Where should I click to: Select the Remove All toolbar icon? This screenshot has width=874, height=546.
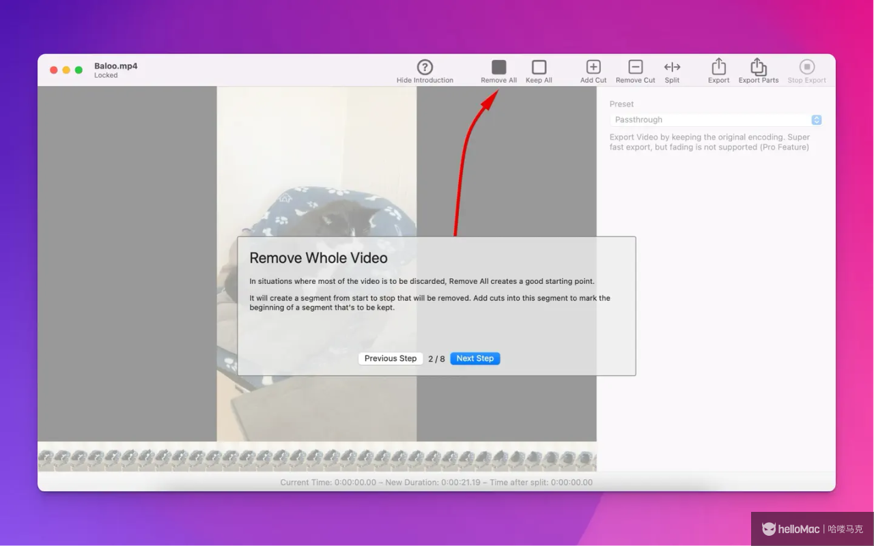[498, 67]
